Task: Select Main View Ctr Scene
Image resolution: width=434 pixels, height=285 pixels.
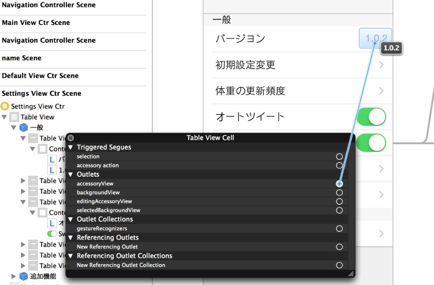Action: click(36, 23)
